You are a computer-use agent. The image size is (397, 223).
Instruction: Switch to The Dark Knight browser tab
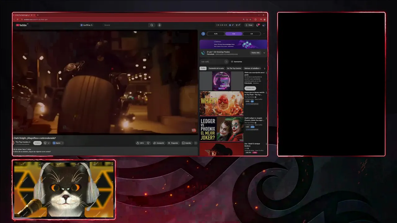pos(24,15)
